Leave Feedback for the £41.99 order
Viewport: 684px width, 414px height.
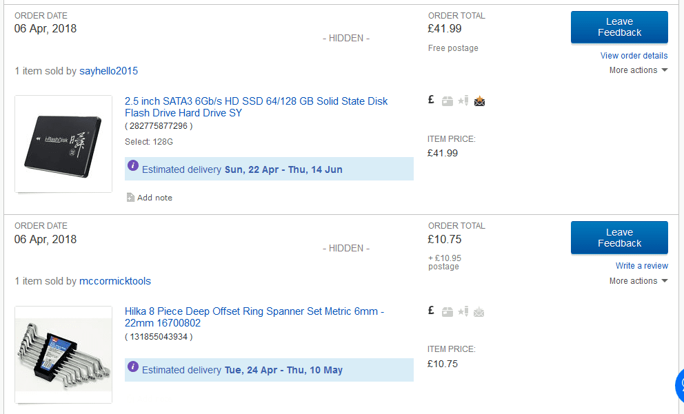619,28
